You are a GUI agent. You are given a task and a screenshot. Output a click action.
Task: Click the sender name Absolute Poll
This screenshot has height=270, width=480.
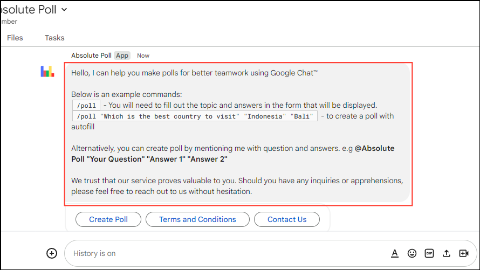[x=91, y=56]
